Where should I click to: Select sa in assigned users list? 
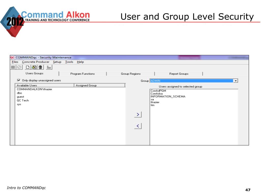152,100
